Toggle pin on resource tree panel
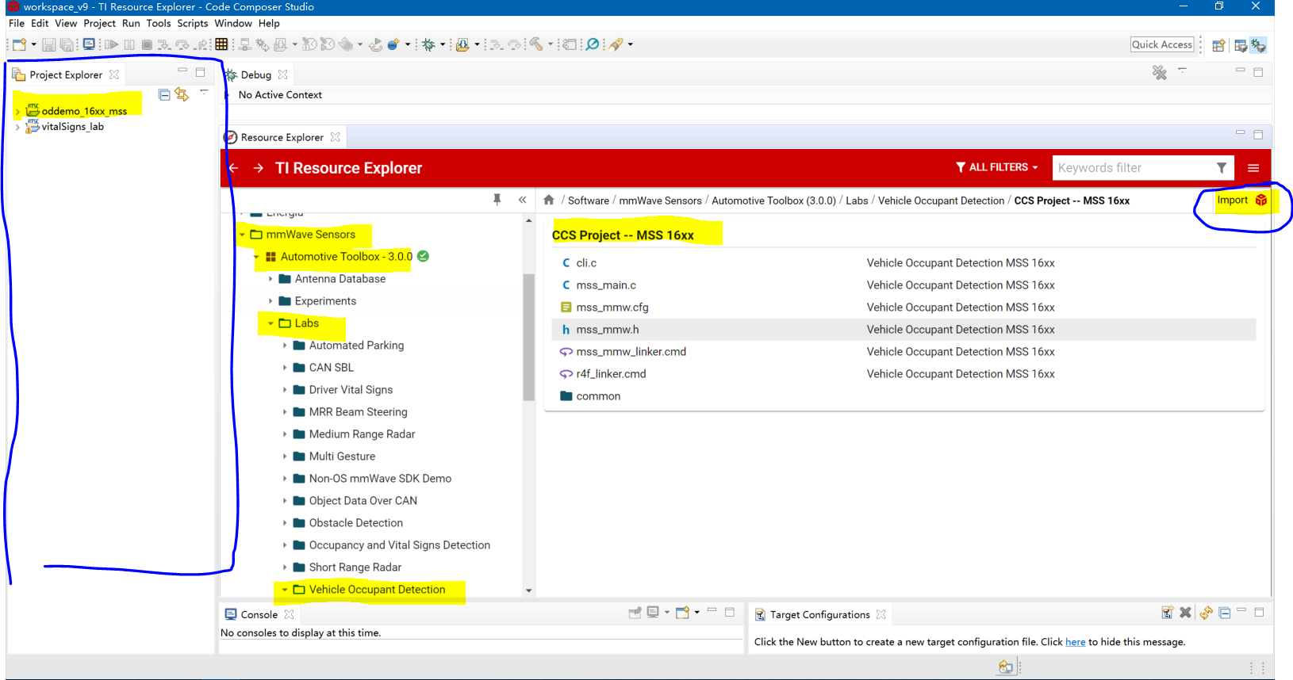 pos(497,200)
